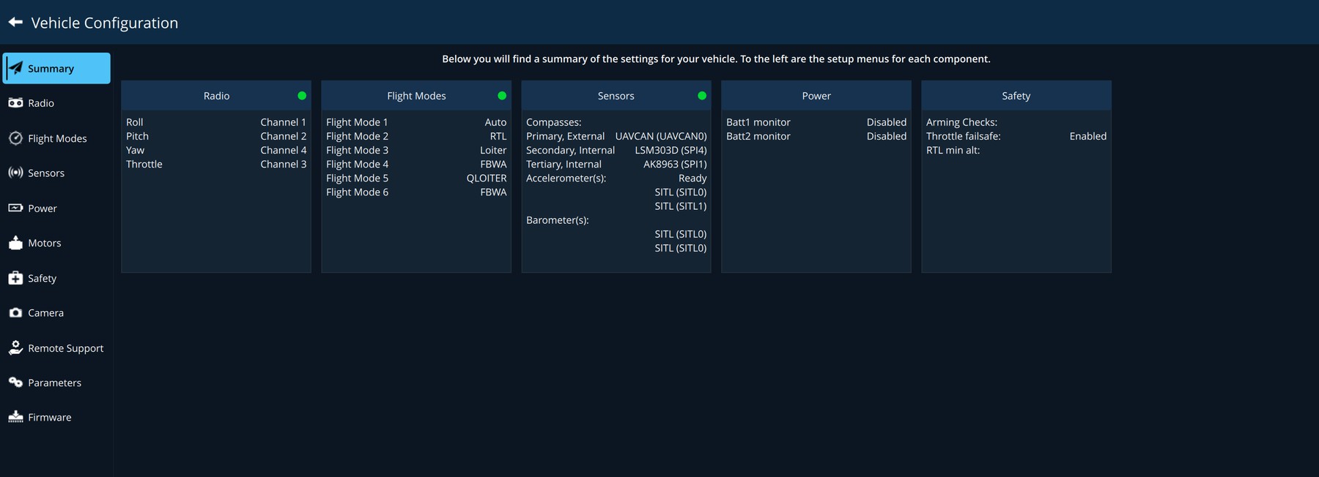Viewport: 1319px width, 477px height.
Task: Click the Radio summary card header
Action: pyautogui.click(x=216, y=96)
